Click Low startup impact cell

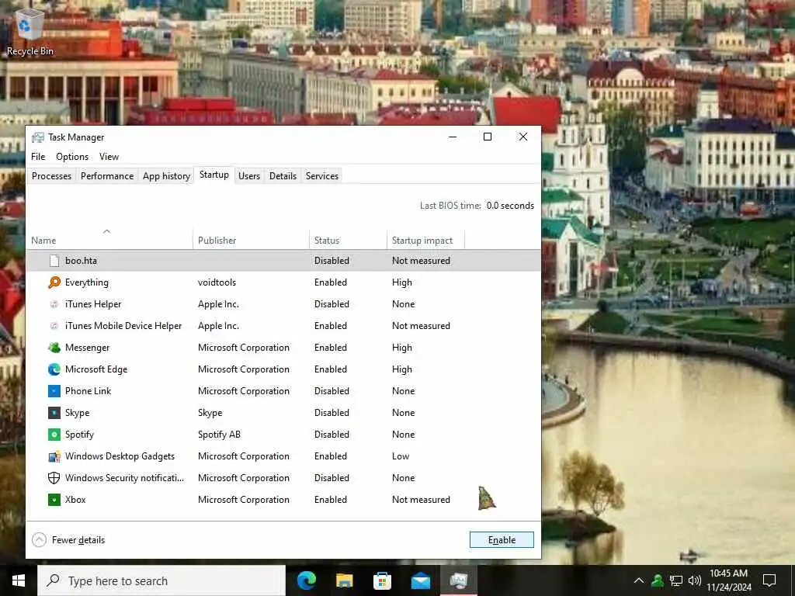(401, 456)
